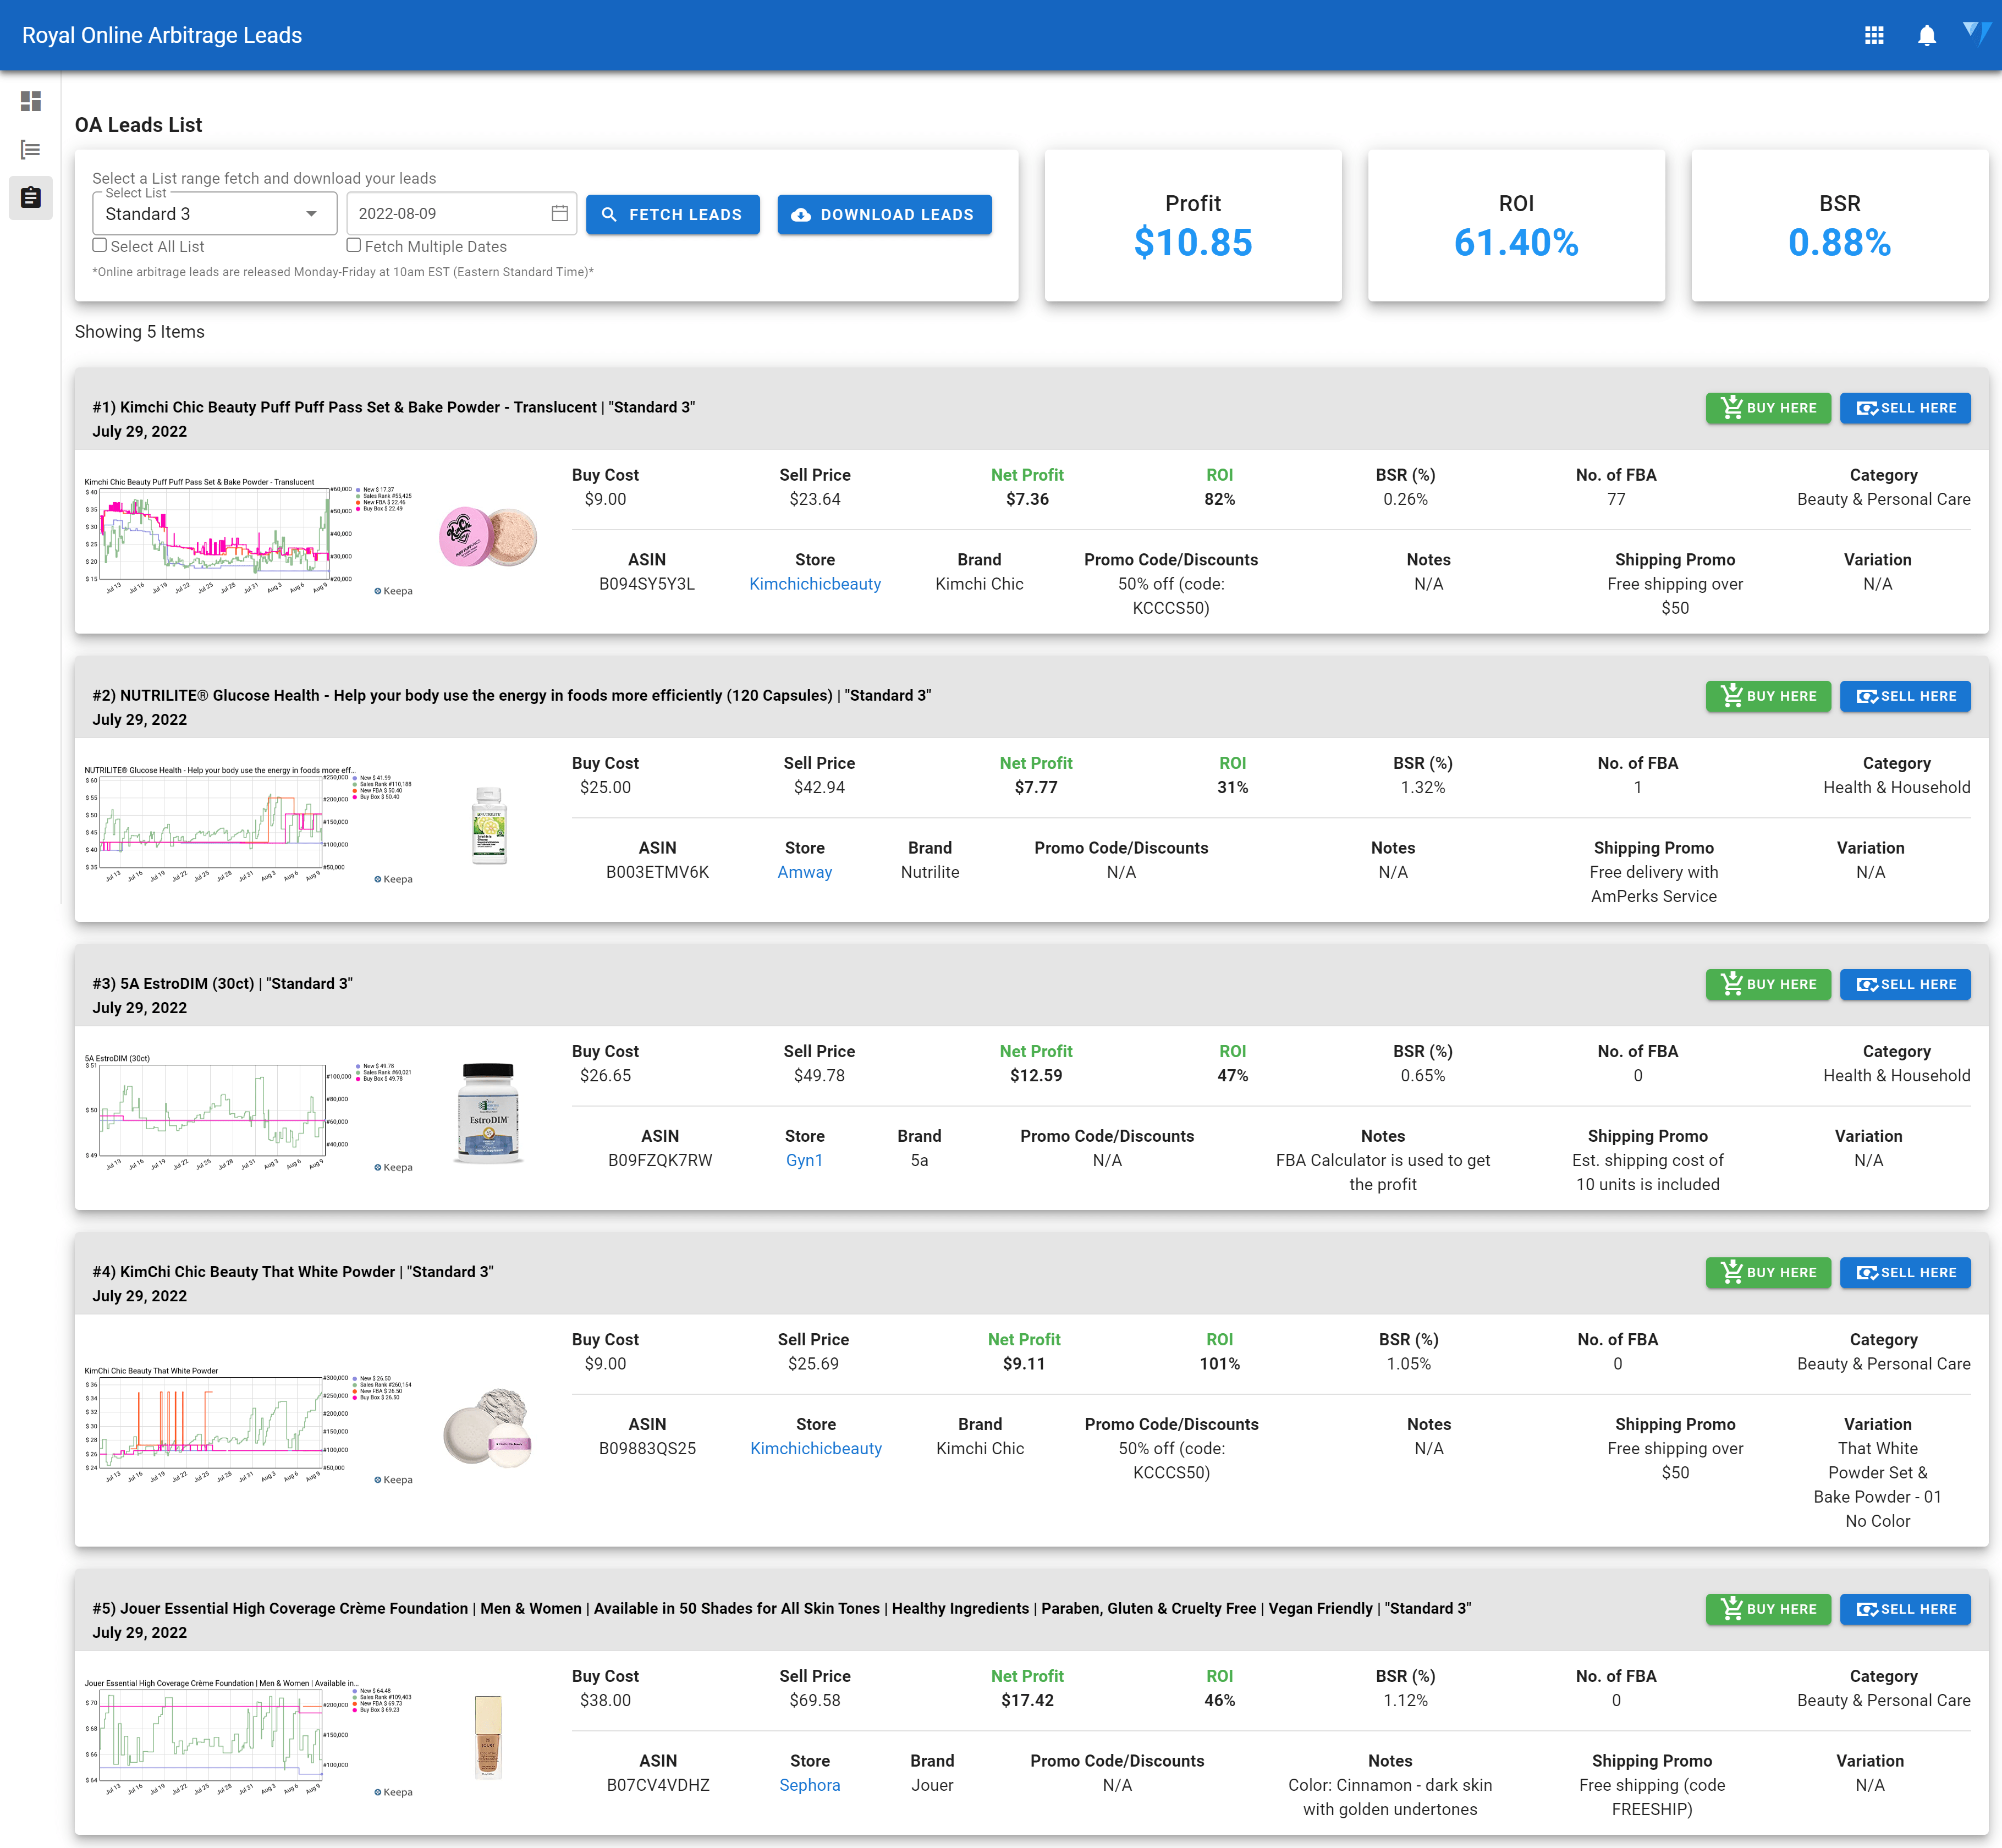
Task: Click the calendar icon in date field
Action: 560,214
